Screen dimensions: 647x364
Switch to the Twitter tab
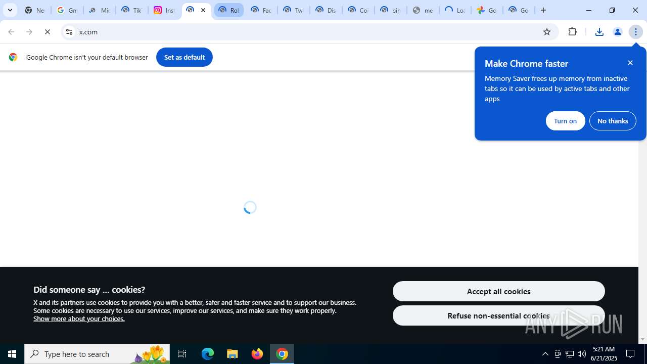coord(293,10)
